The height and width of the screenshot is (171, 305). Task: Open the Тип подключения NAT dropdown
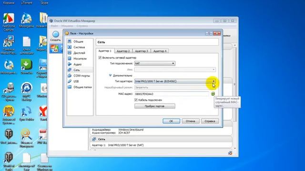coord(154,63)
